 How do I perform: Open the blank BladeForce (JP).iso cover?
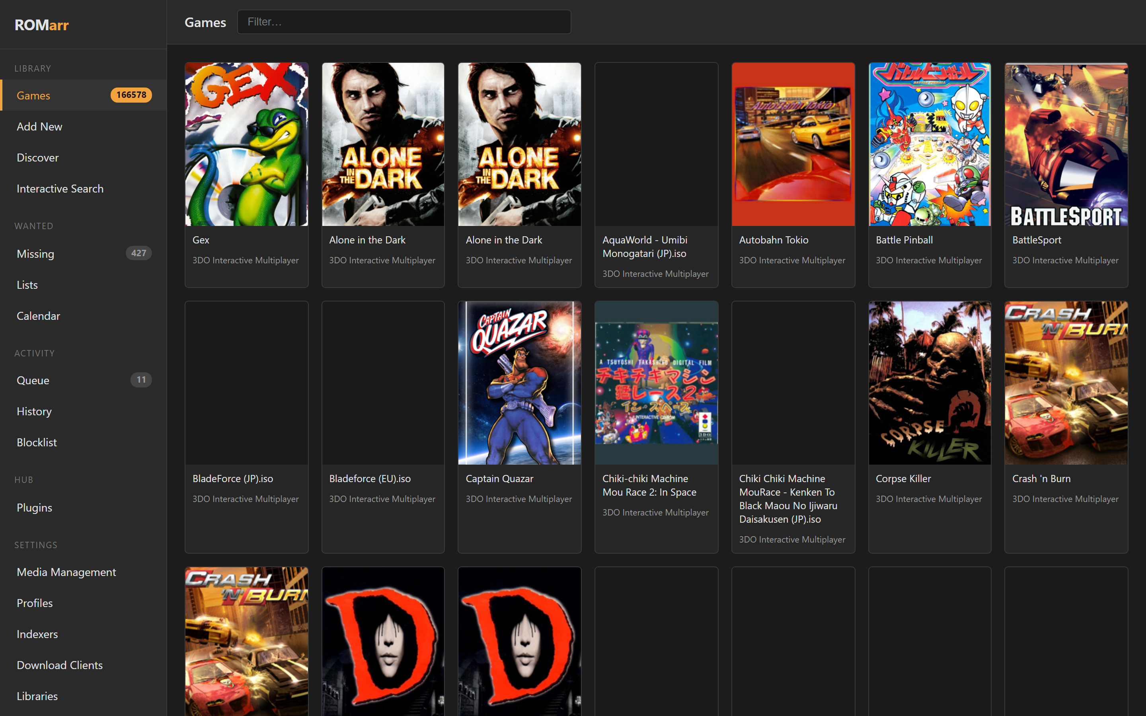[x=247, y=383]
